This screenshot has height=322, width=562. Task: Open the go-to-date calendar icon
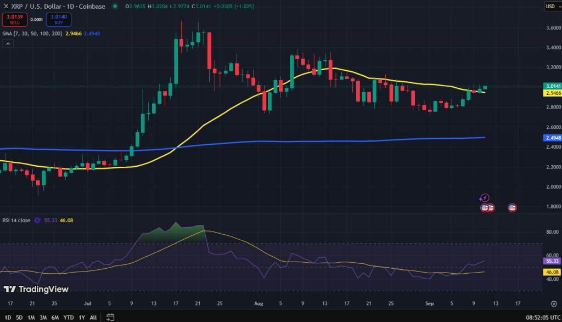[x=110, y=318]
